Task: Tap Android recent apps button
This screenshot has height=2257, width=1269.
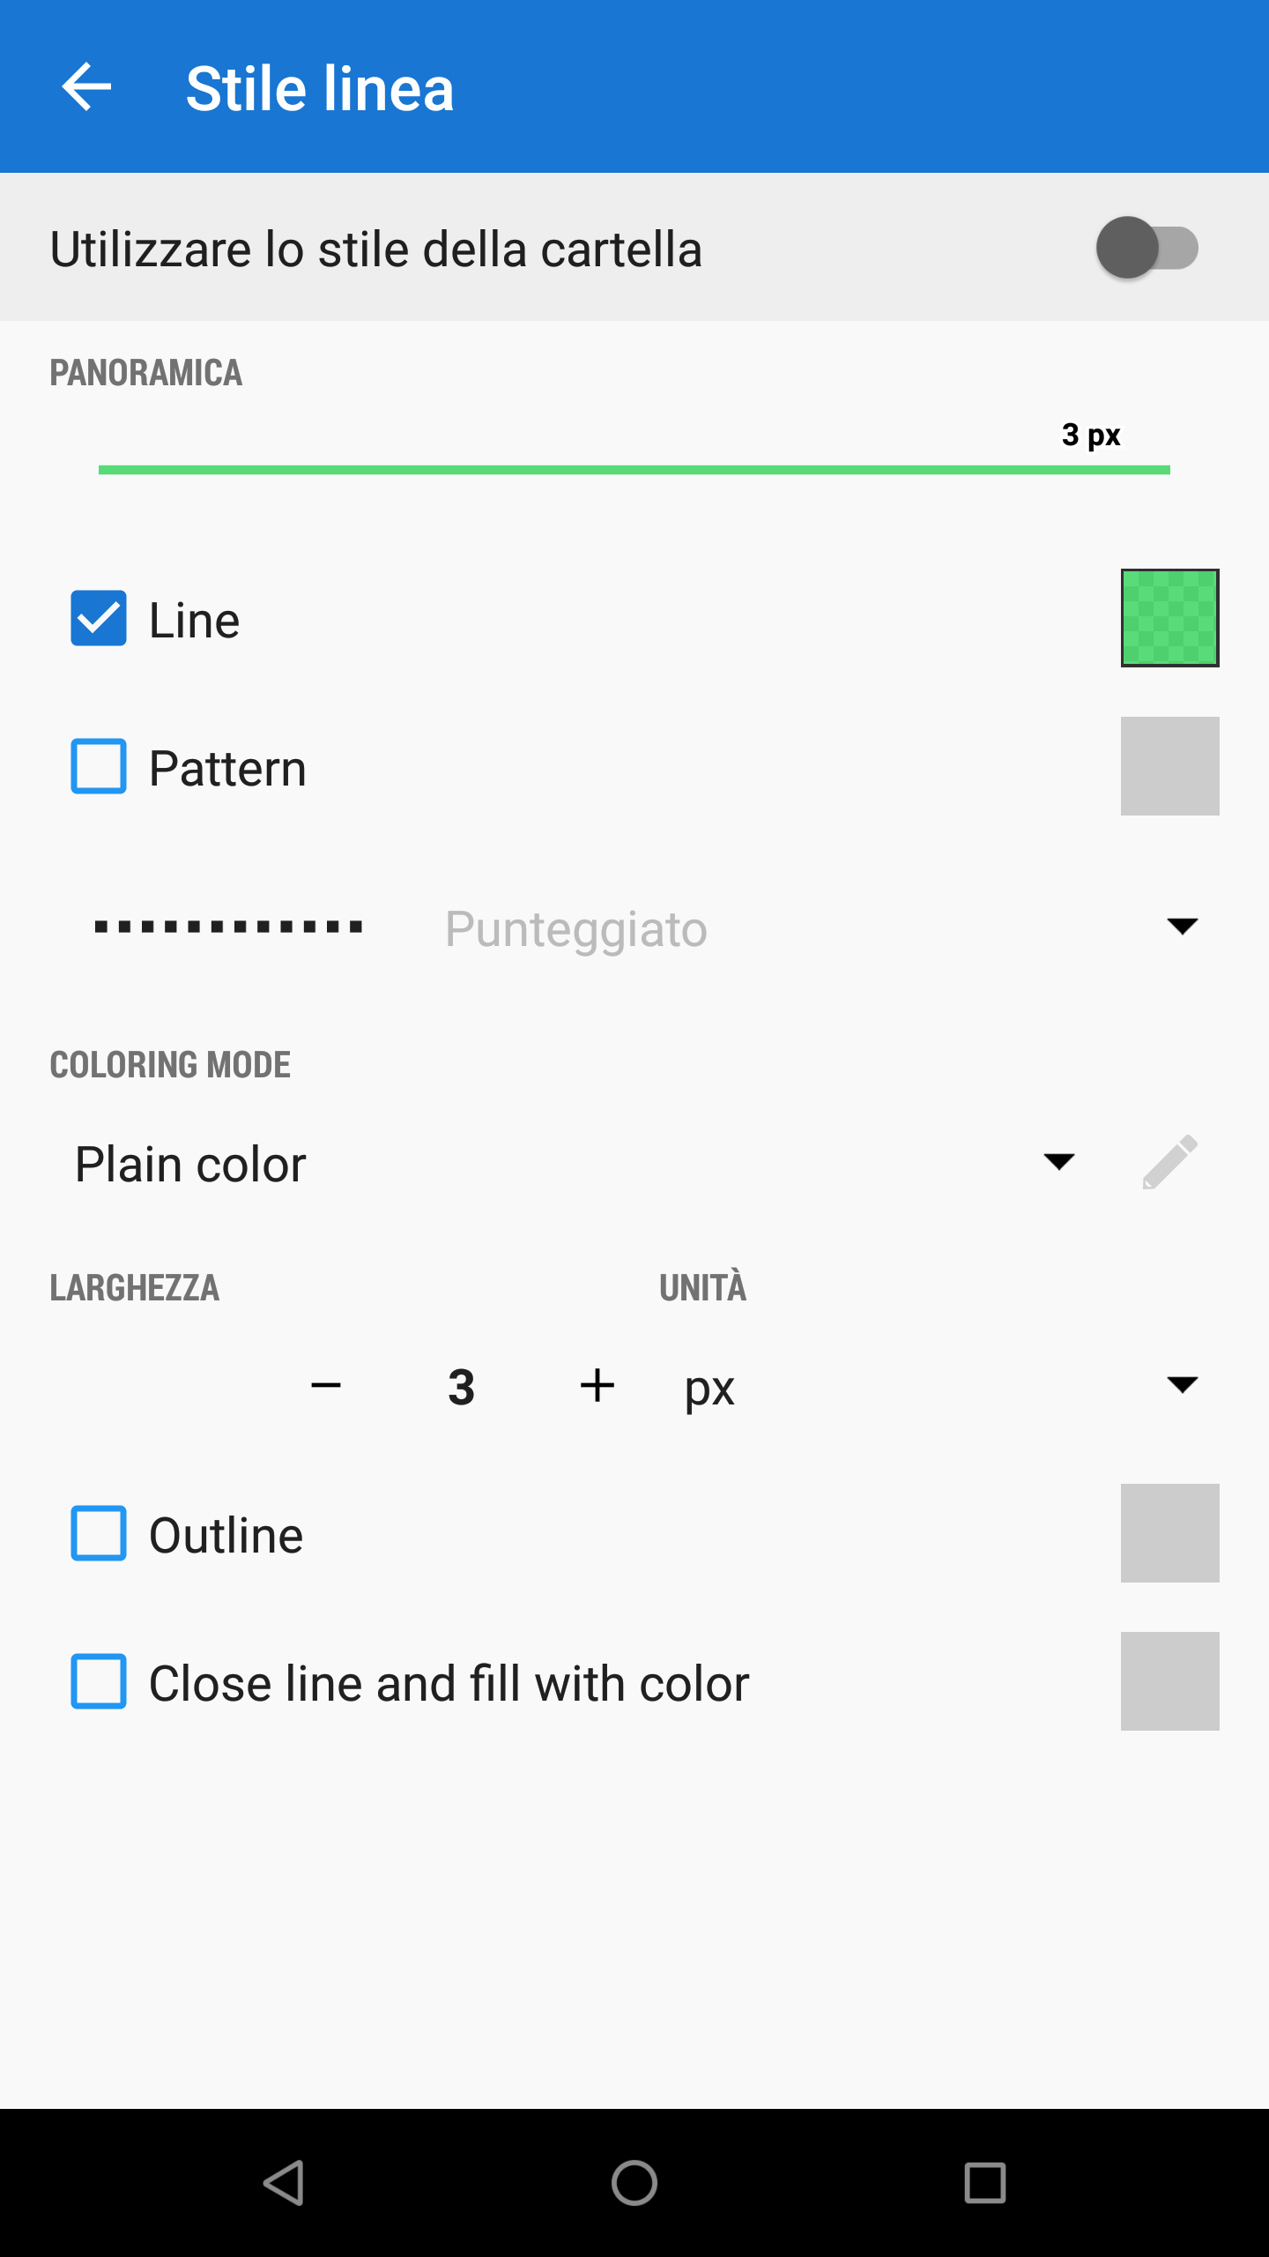Action: tap(984, 2183)
